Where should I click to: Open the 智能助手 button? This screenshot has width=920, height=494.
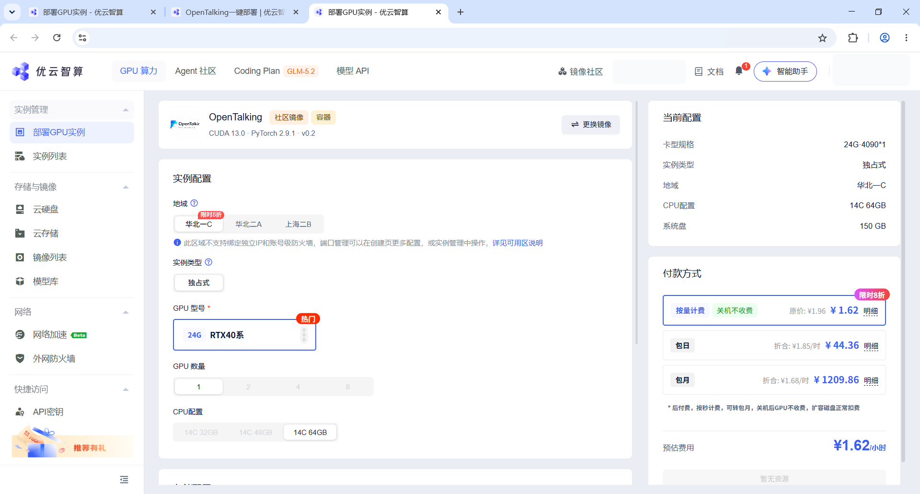pyautogui.click(x=785, y=71)
